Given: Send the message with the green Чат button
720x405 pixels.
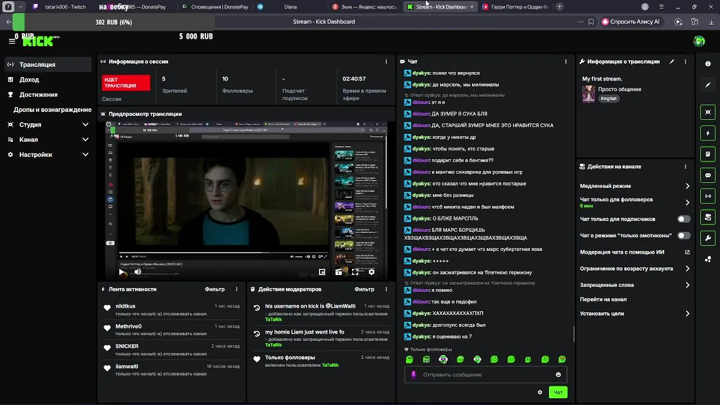Looking at the screenshot, I should [558, 392].
